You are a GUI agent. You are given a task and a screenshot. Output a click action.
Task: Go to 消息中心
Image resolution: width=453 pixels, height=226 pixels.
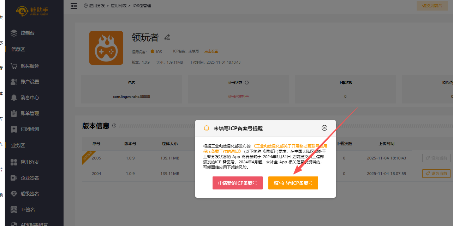tap(30, 98)
